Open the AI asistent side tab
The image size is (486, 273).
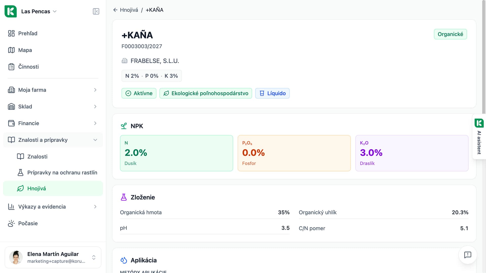tap(479, 136)
